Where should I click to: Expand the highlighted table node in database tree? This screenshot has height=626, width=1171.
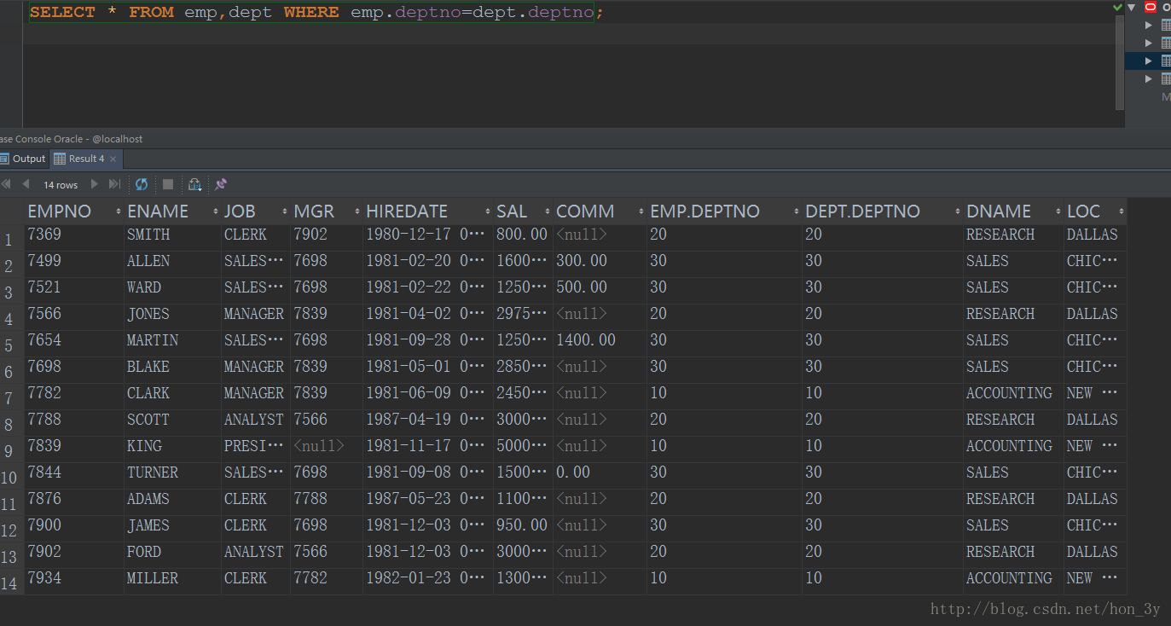(1149, 61)
